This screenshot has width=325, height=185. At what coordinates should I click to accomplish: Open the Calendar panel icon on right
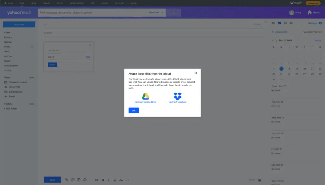click(279, 23)
